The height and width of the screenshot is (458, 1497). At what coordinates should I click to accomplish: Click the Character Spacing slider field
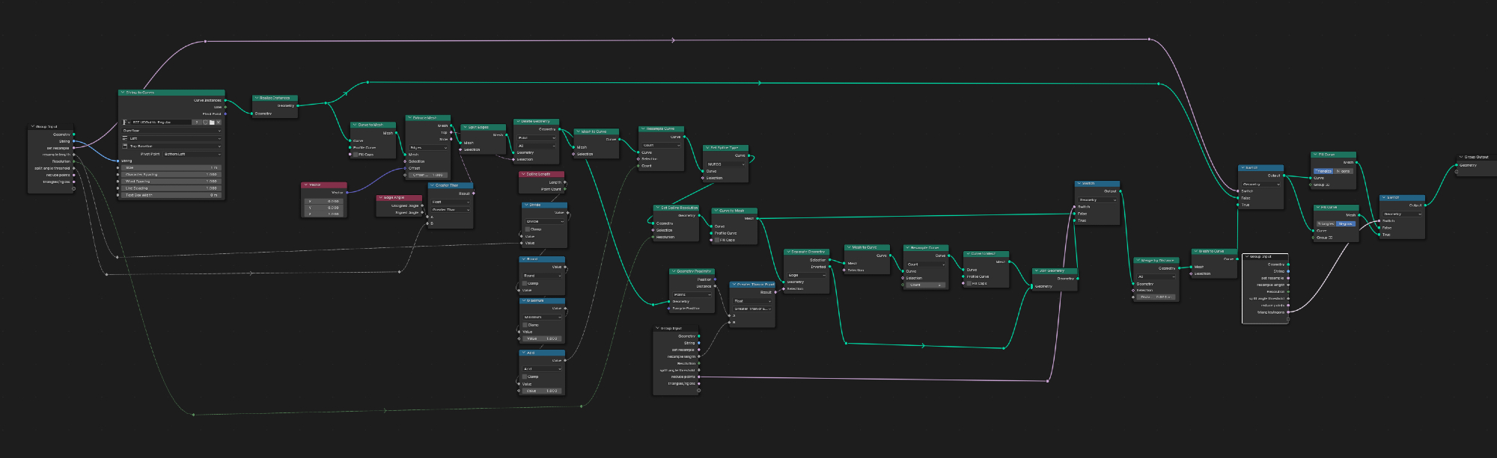pyautogui.click(x=171, y=174)
